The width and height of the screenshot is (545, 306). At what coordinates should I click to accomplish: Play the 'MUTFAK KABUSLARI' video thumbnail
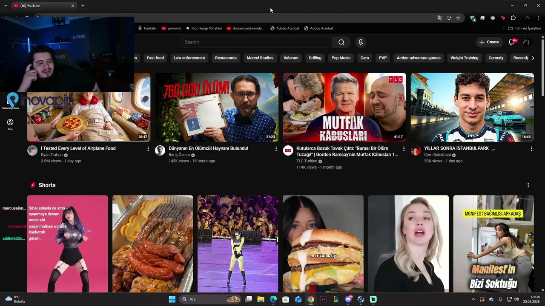344,107
